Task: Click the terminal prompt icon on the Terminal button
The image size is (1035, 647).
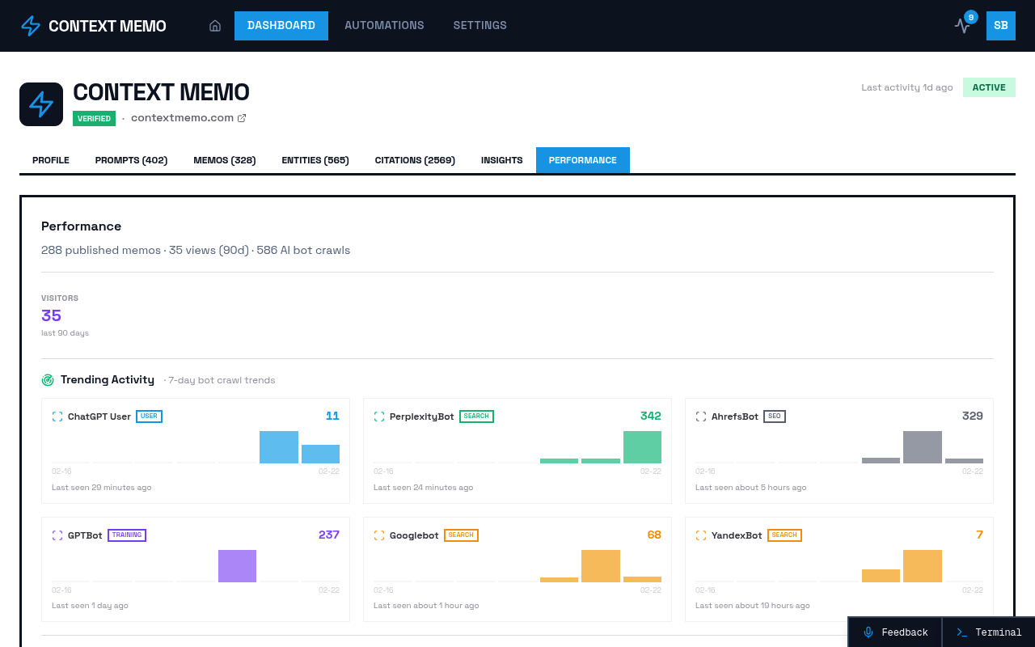Action: [961, 632]
